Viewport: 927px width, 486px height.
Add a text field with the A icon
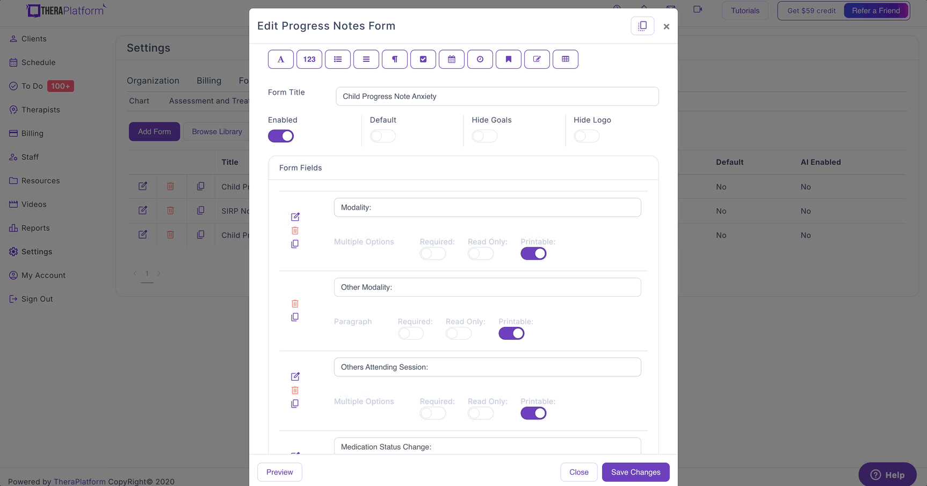(x=281, y=59)
